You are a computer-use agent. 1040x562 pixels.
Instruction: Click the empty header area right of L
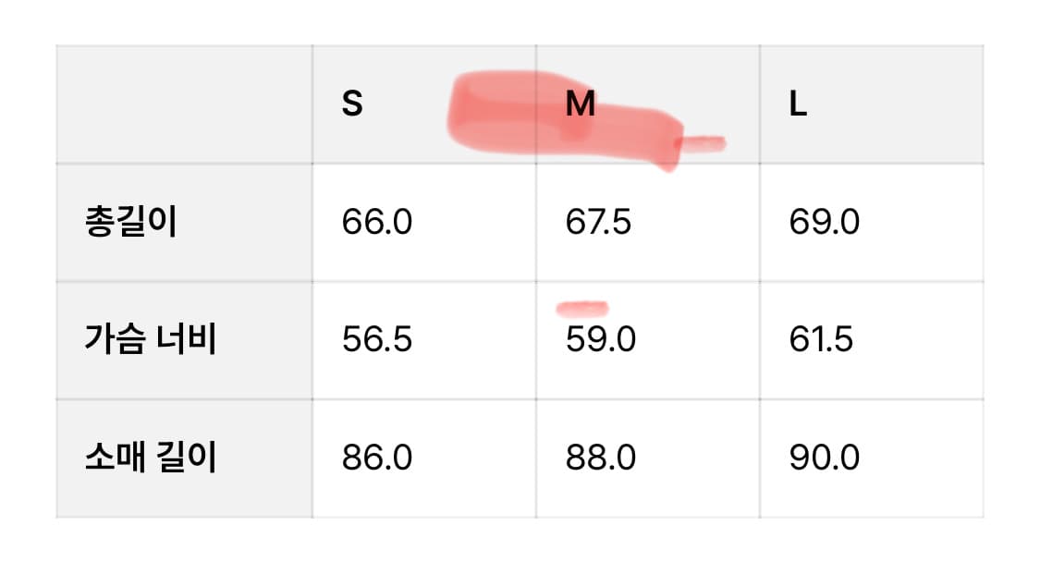pos(897,104)
